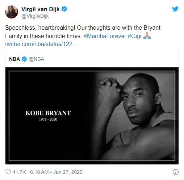This screenshot has height=180, width=184.
Task: Like the tweet with heart icon
Action: (8, 172)
